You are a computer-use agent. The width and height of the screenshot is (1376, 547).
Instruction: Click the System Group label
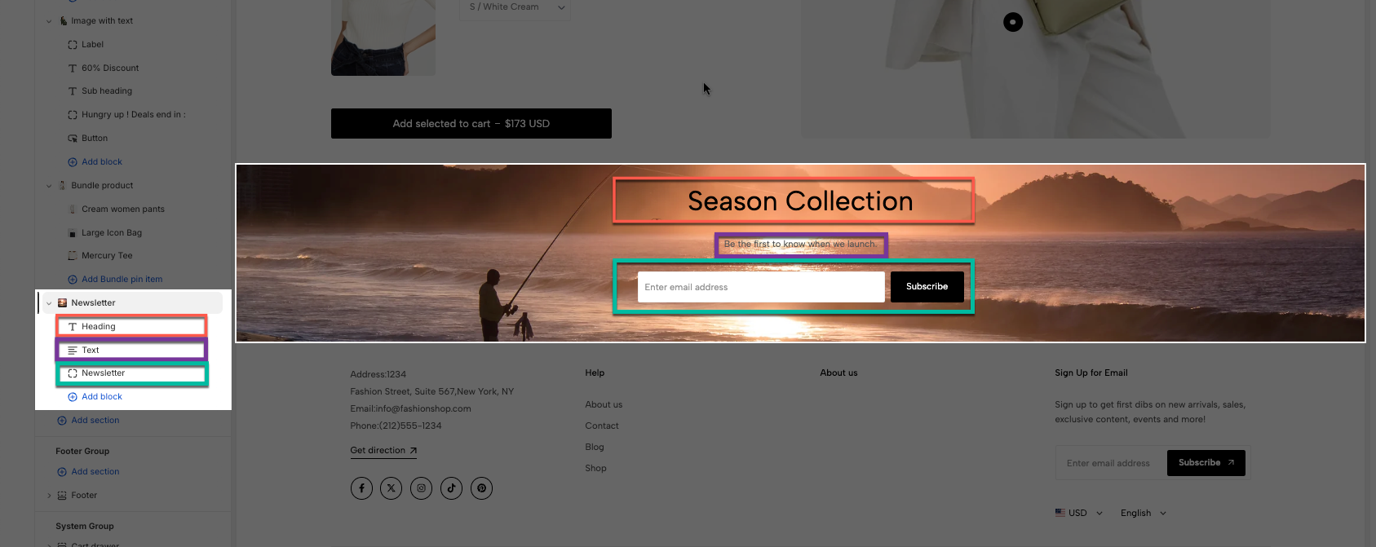85,527
